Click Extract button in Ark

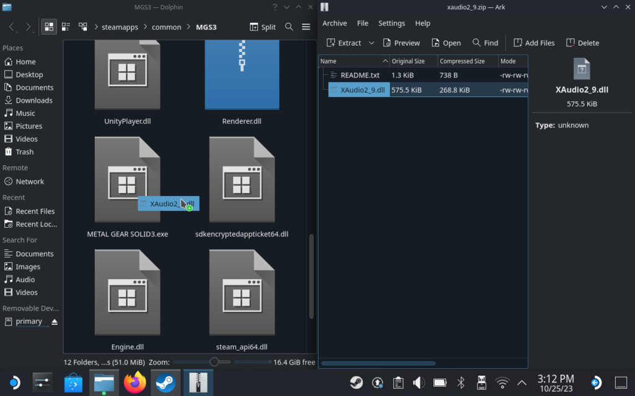click(x=344, y=43)
